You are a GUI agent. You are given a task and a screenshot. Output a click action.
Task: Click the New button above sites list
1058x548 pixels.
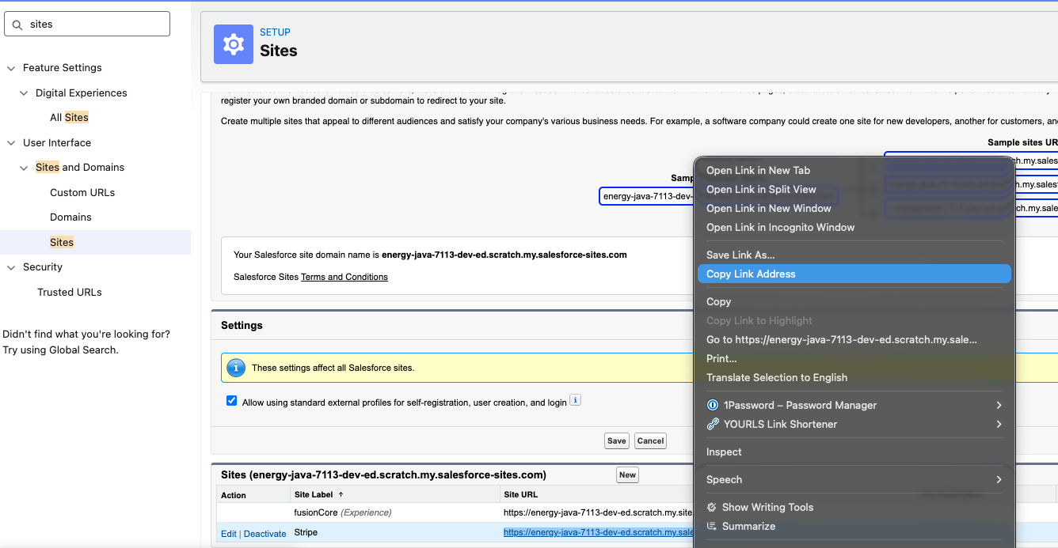[627, 474]
